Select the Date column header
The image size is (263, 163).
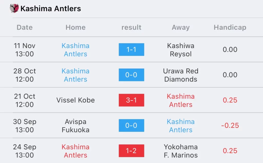pyautogui.click(x=25, y=27)
